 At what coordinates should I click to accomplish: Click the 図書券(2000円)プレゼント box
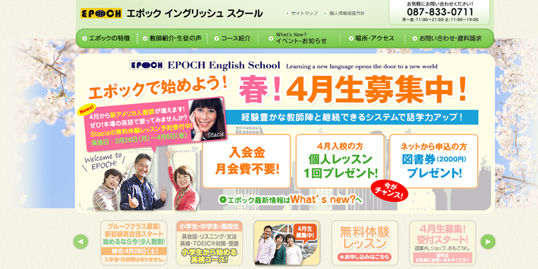(434, 161)
